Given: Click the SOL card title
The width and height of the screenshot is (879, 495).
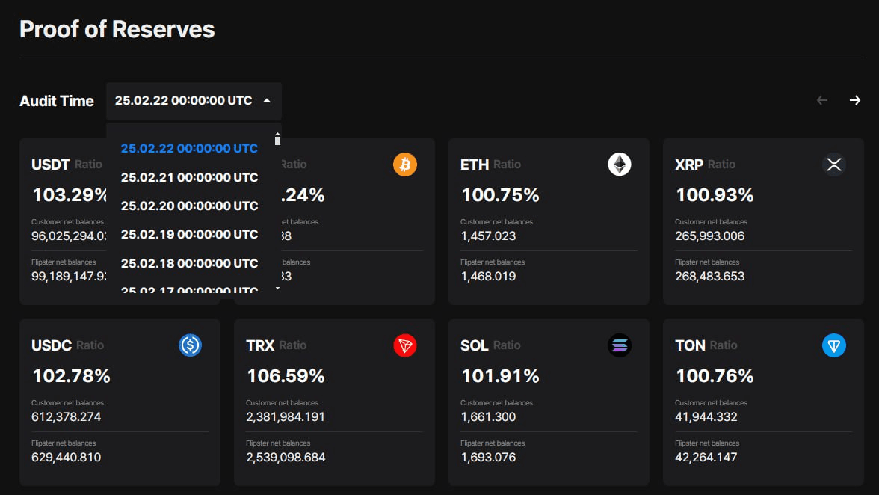Looking at the screenshot, I should 474,346.
